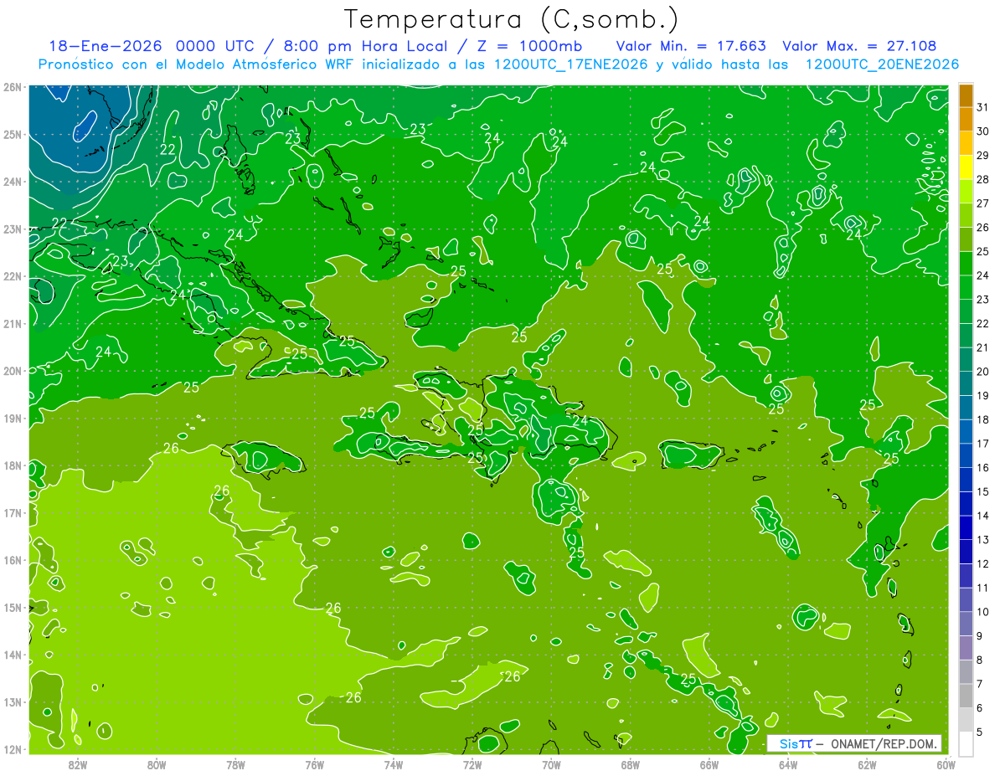Click the "21N" latitude axis label
The image size is (1005, 776).
tap(13, 323)
